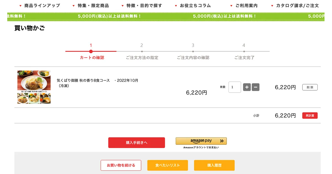The image size is (332, 174).
Task: Increase quantity with the plus icon
Action: click(x=247, y=87)
